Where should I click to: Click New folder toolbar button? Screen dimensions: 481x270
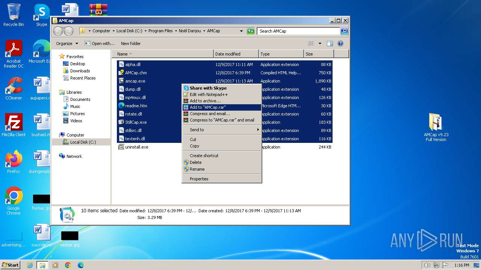131,43
